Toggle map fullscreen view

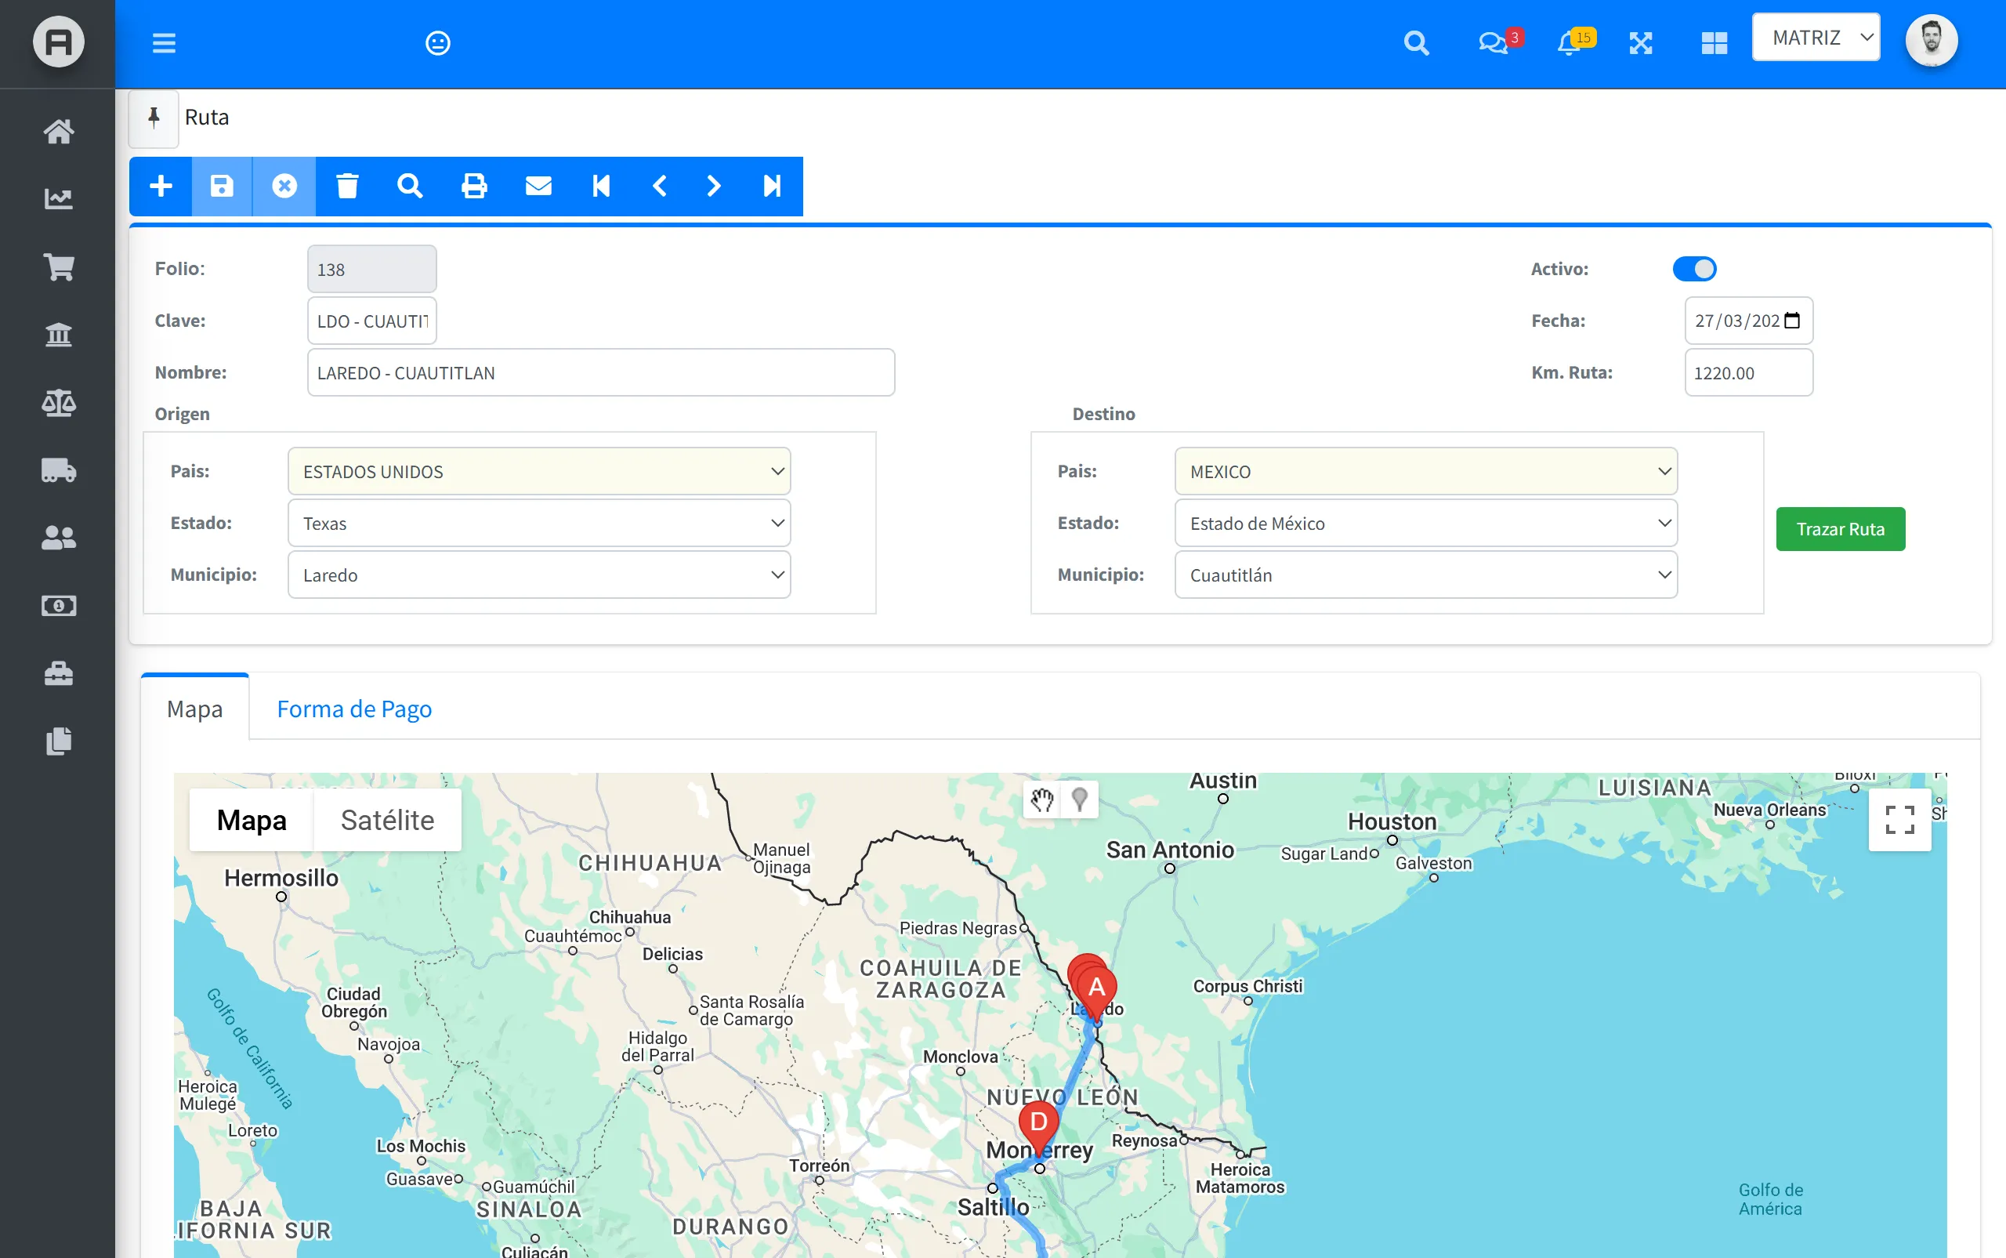[1899, 820]
